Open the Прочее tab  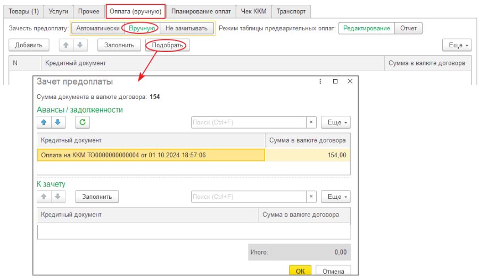[x=88, y=11]
